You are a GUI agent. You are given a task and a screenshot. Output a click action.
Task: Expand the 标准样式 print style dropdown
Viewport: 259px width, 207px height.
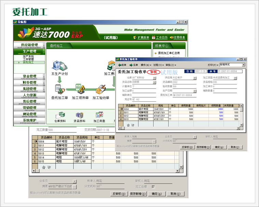pyautogui.click(x=244, y=65)
